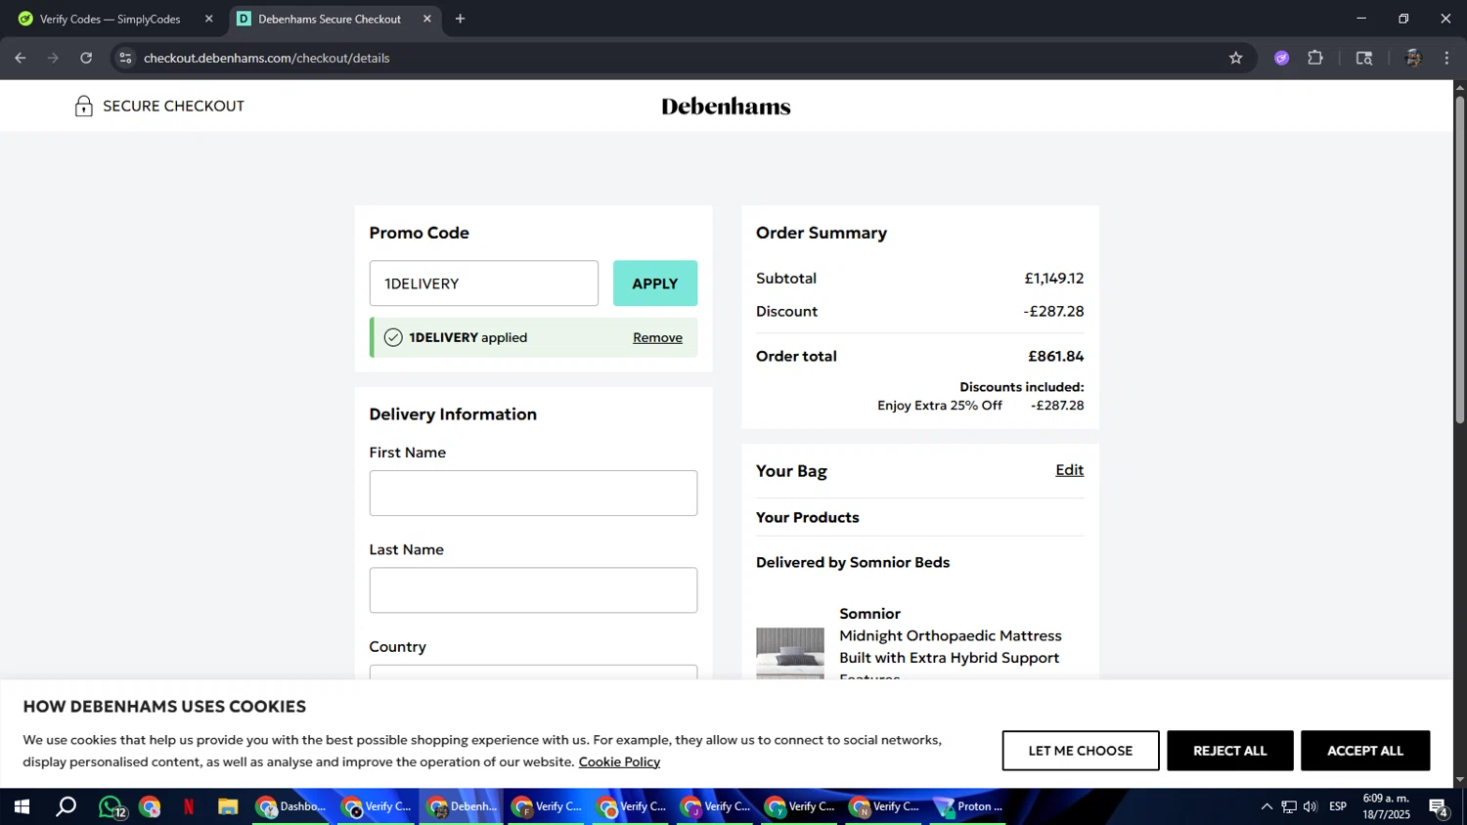Open Windows search from the taskbar
The height and width of the screenshot is (825, 1467).
click(x=66, y=806)
